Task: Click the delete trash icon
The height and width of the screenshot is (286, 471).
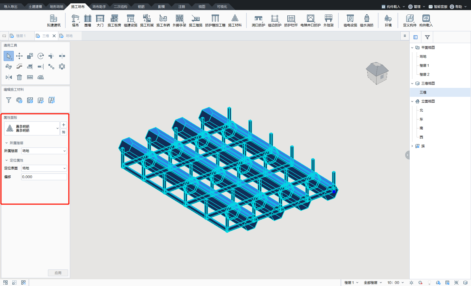Action: point(19,77)
